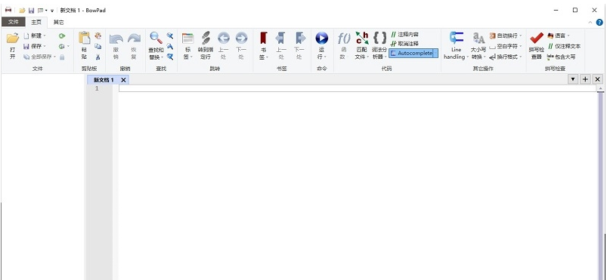Click the 撤销 (Undo) arrow icon
The image size is (607, 280).
point(116,38)
